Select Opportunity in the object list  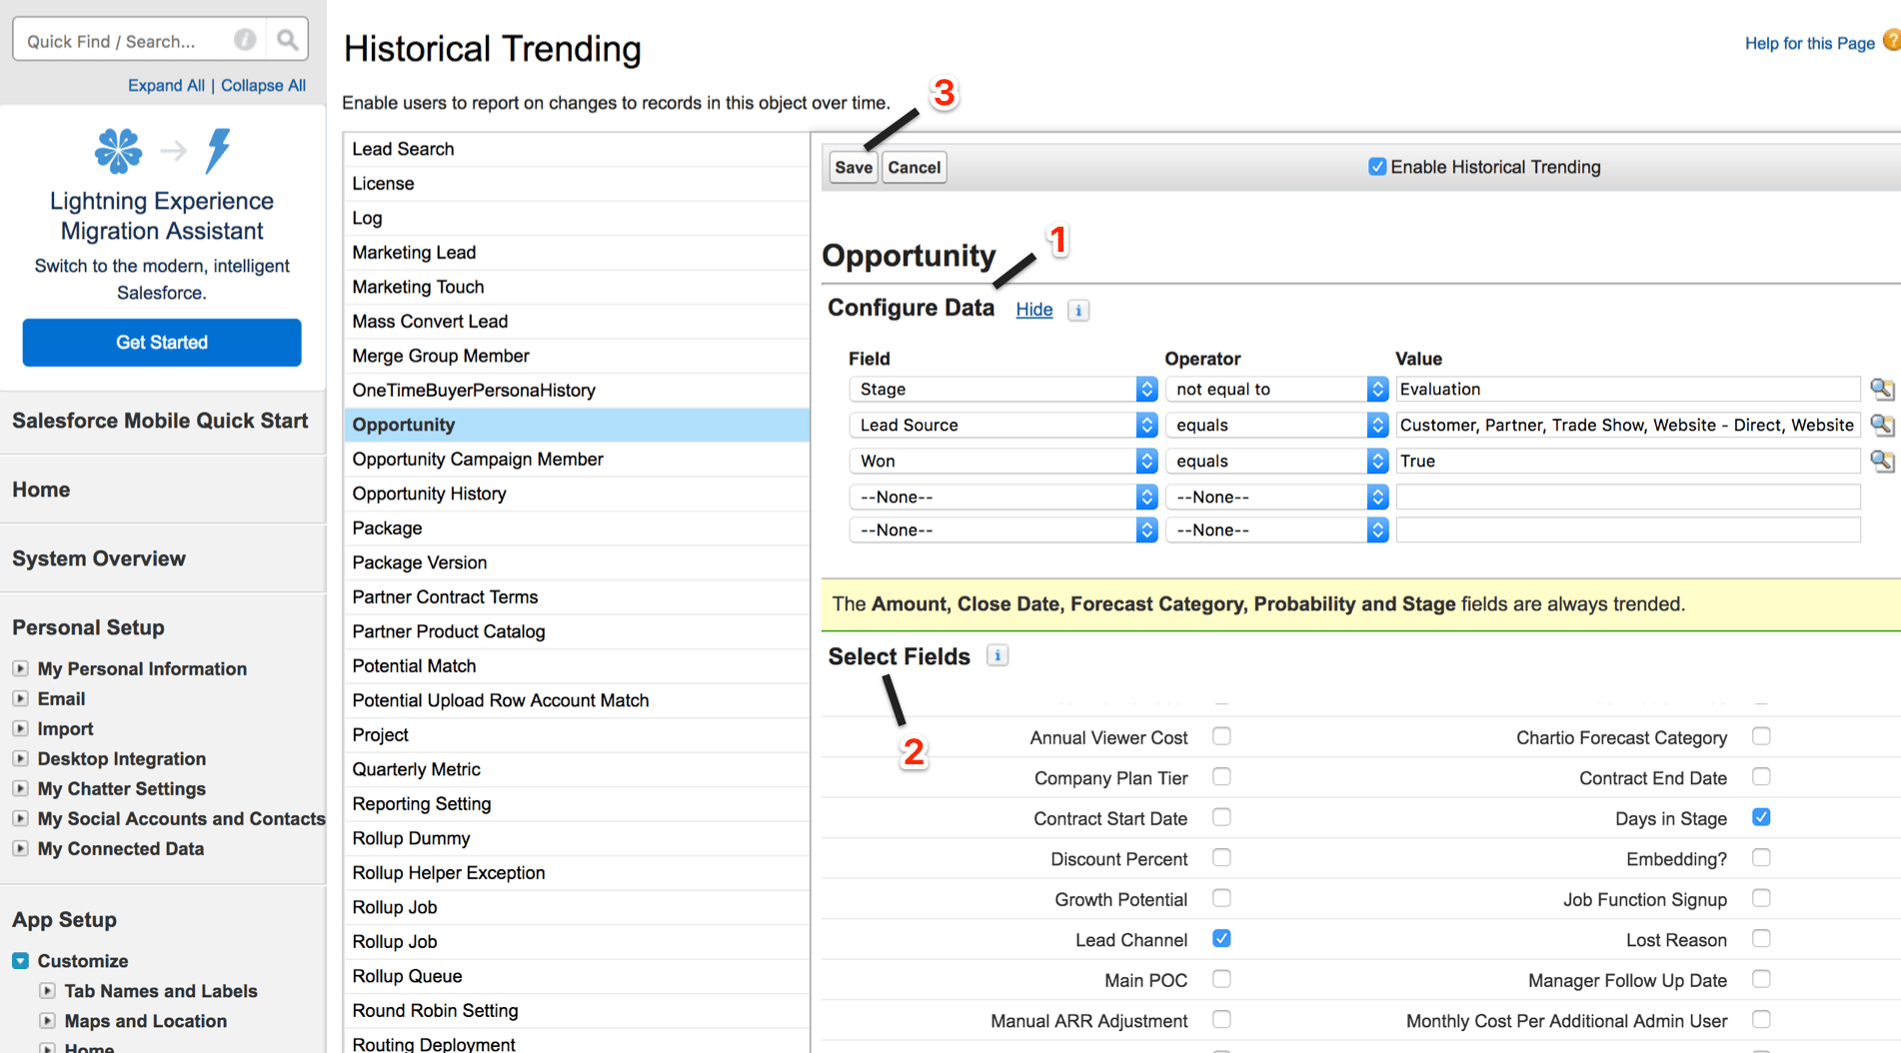pos(577,425)
